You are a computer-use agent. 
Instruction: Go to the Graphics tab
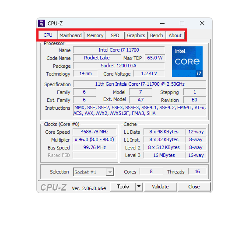tap(136, 35)
